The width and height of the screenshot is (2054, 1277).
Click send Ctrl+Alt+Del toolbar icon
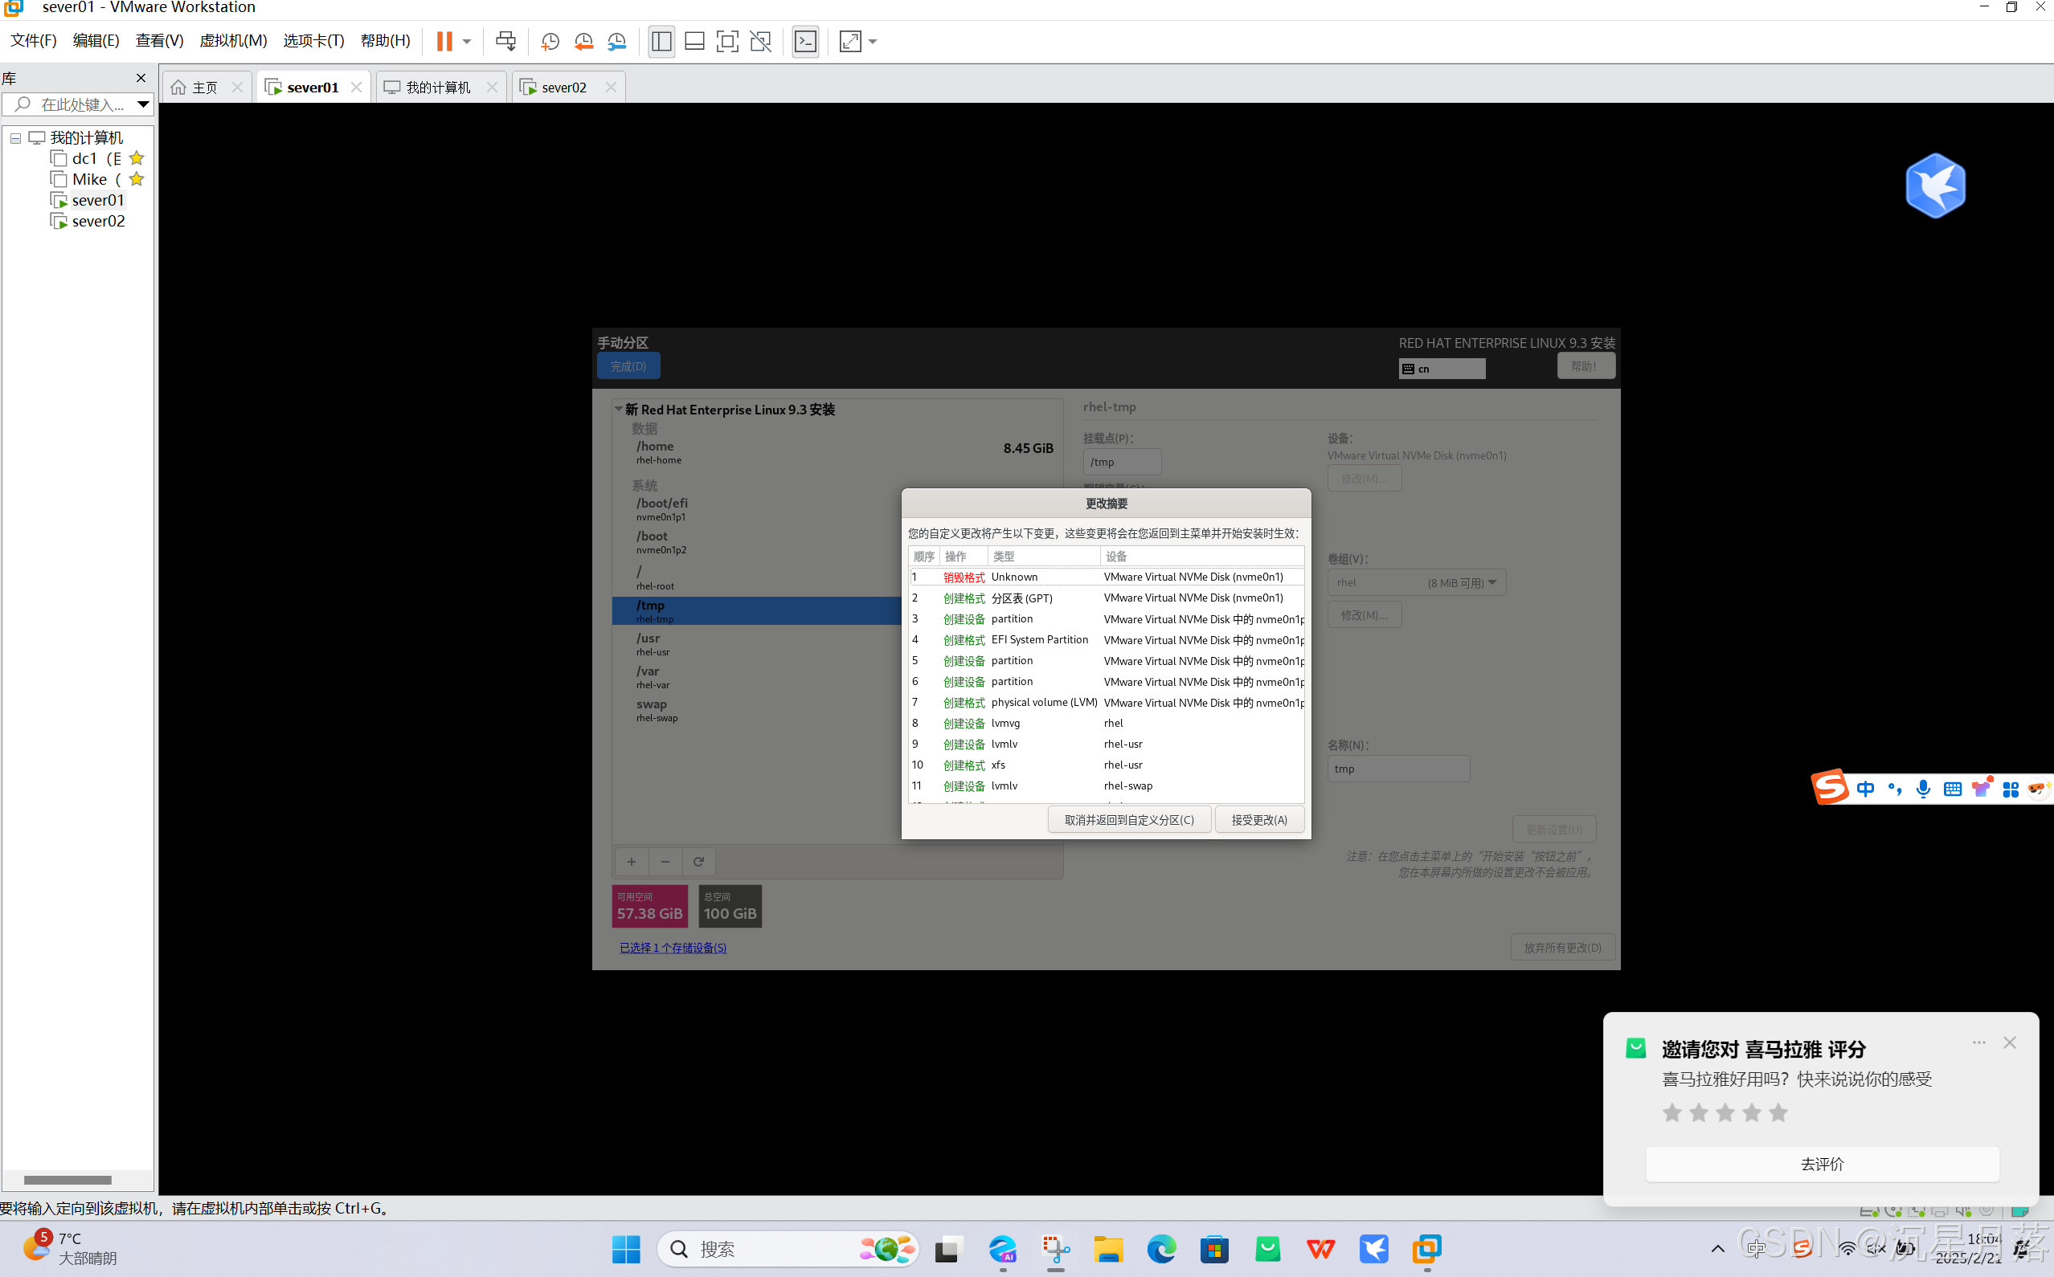coord(505,40)
